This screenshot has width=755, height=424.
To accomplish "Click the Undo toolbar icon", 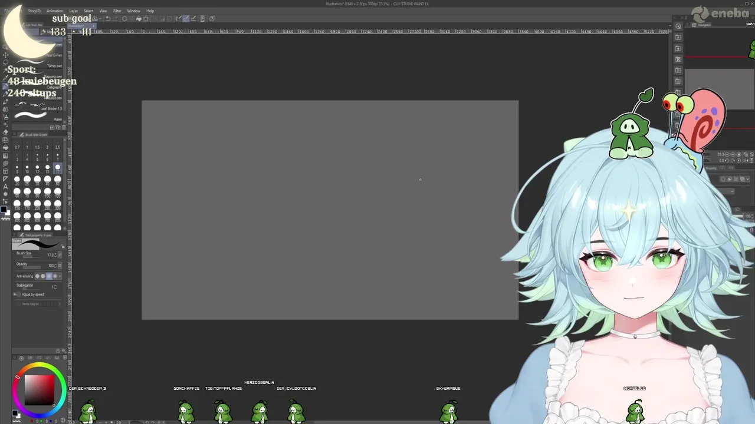I will pyautogui.click(x=108, y=18).
